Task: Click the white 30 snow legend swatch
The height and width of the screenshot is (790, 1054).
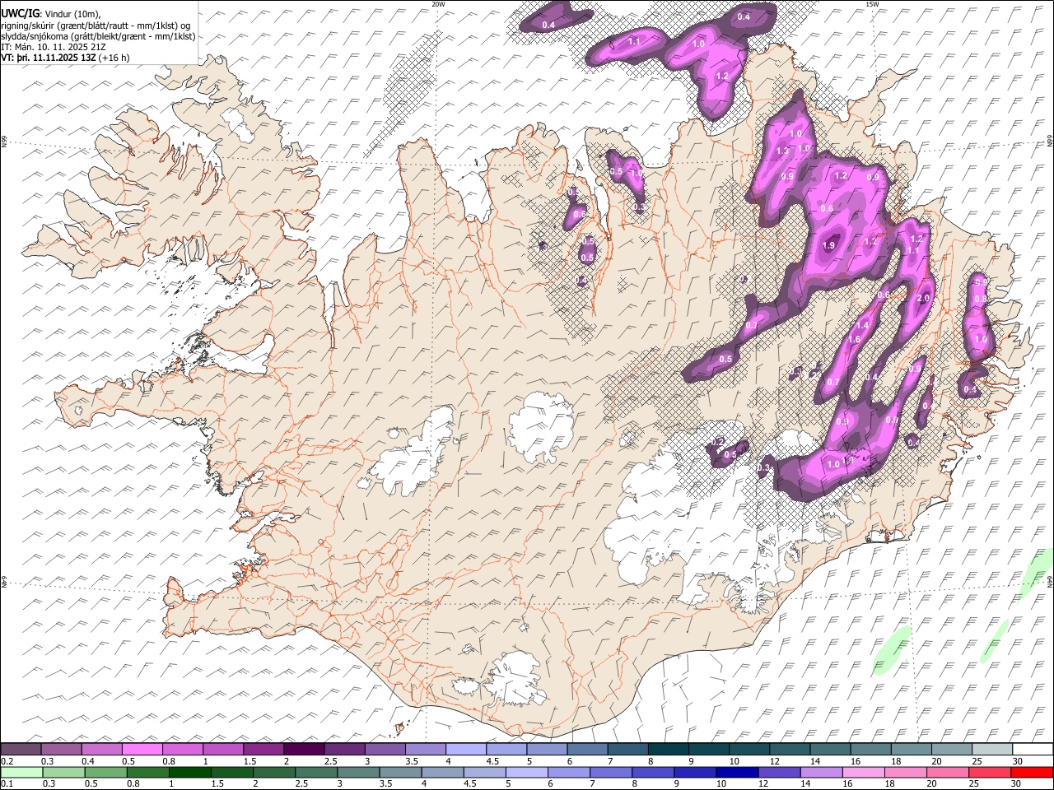Action: point(1033,750)
